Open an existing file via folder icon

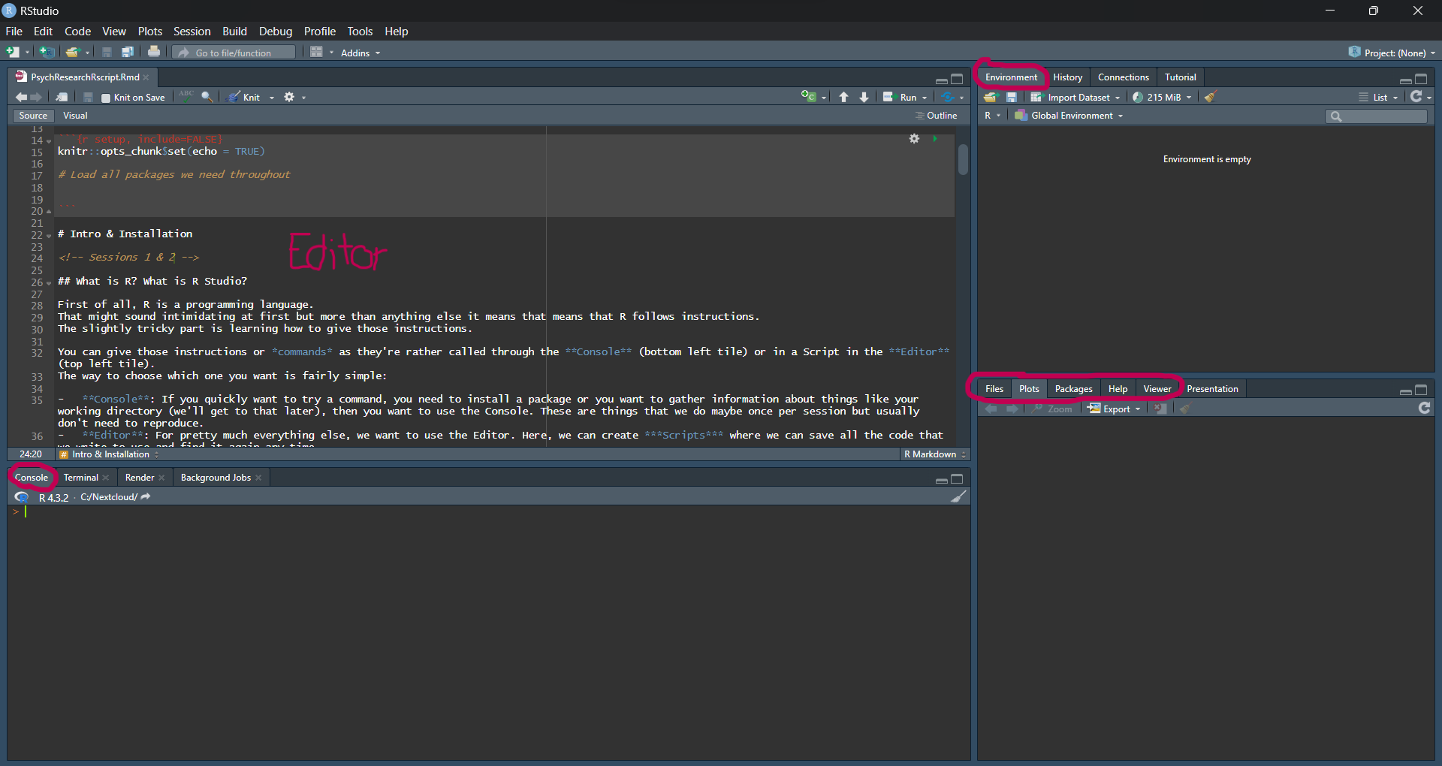(x=72, y=53)
